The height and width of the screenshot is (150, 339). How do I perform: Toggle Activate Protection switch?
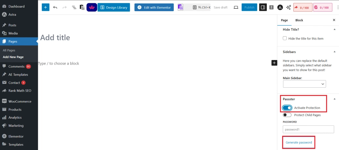point(287,108)
